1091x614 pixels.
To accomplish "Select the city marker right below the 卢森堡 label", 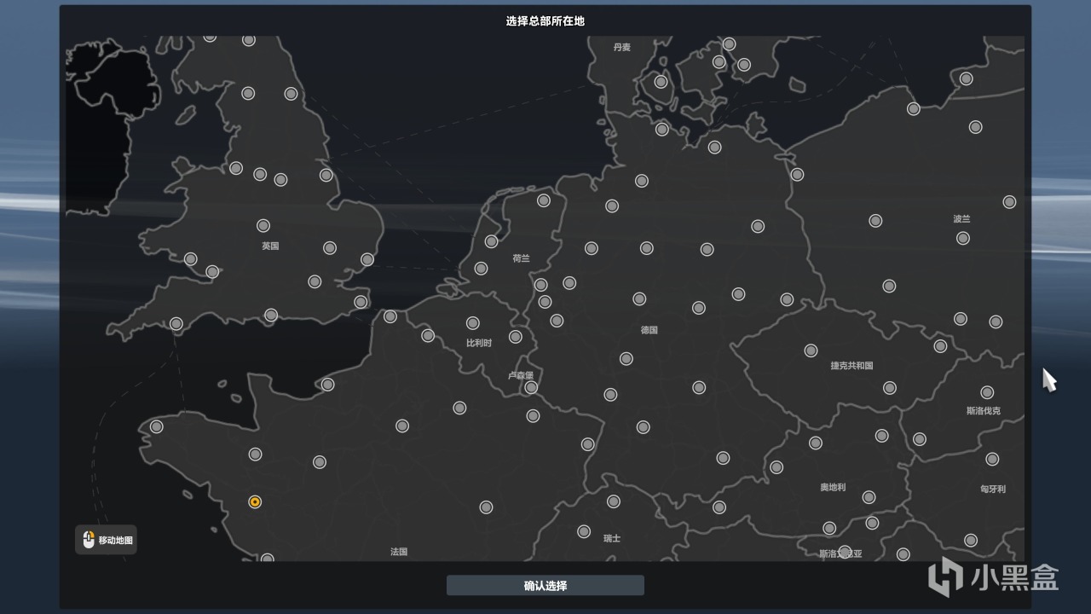I will [x=531, y=388].
